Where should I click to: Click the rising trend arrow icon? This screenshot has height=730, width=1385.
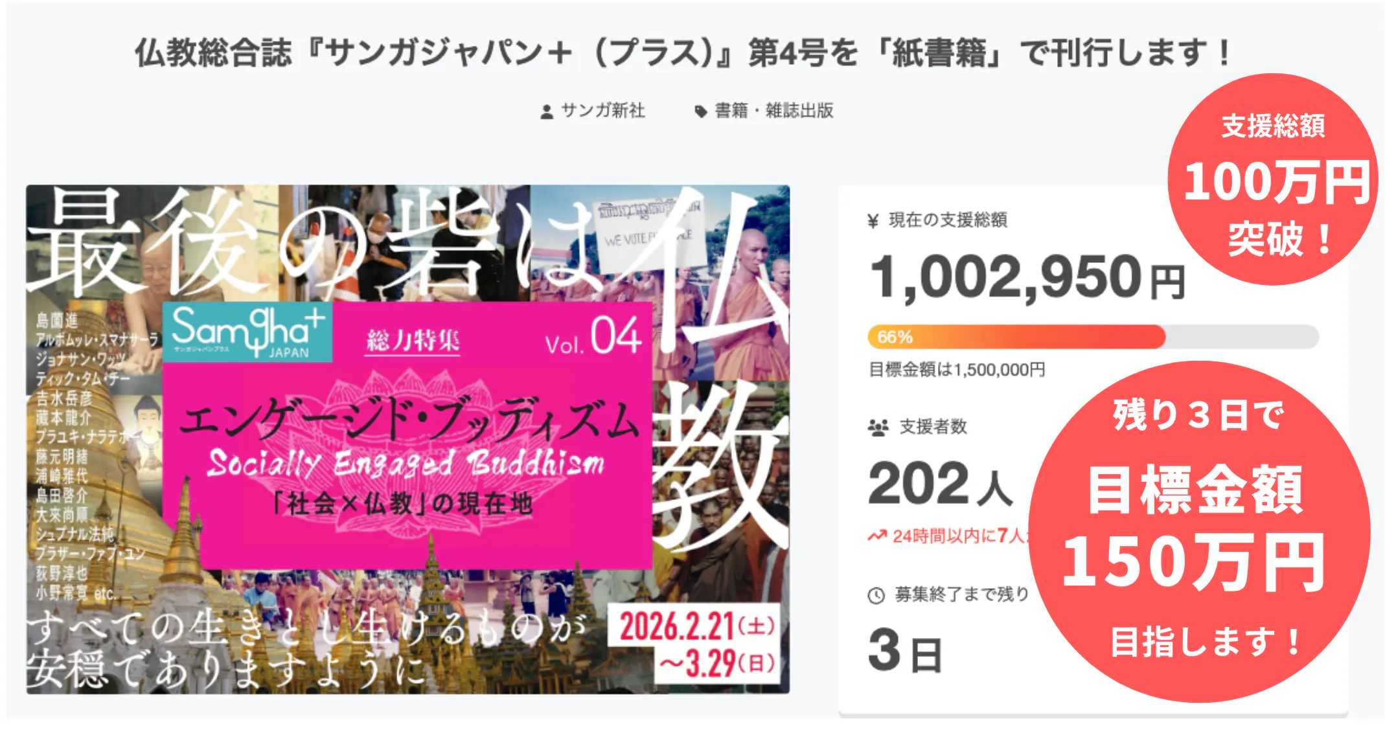click(877, 536)
